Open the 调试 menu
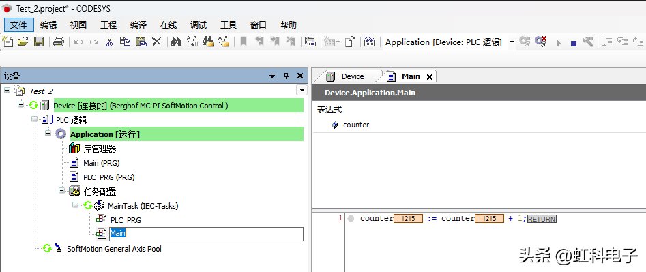This screenshot has width=646, height=272. click(199, 25)
